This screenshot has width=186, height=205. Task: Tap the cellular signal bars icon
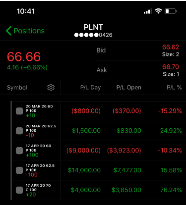[148, 11]
